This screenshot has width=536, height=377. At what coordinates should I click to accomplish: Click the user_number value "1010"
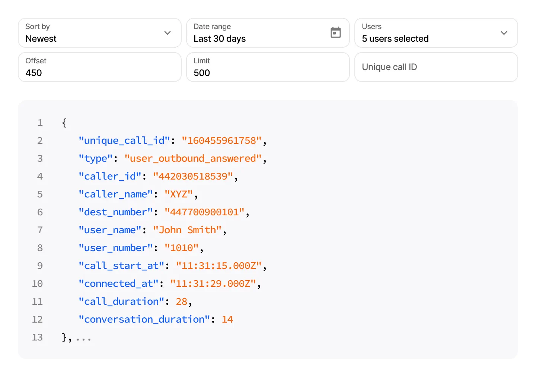click(x=182, y=248)
